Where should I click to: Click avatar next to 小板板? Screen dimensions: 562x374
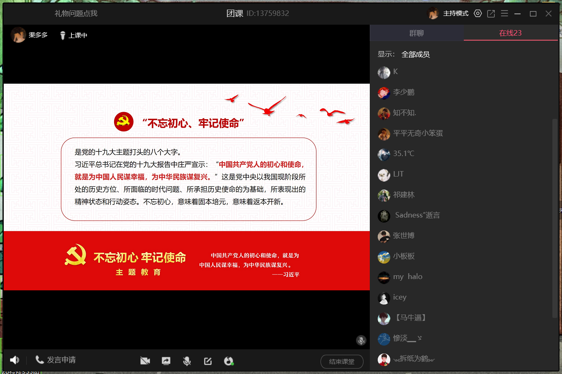pyautogui.click(x=384, y=257)
